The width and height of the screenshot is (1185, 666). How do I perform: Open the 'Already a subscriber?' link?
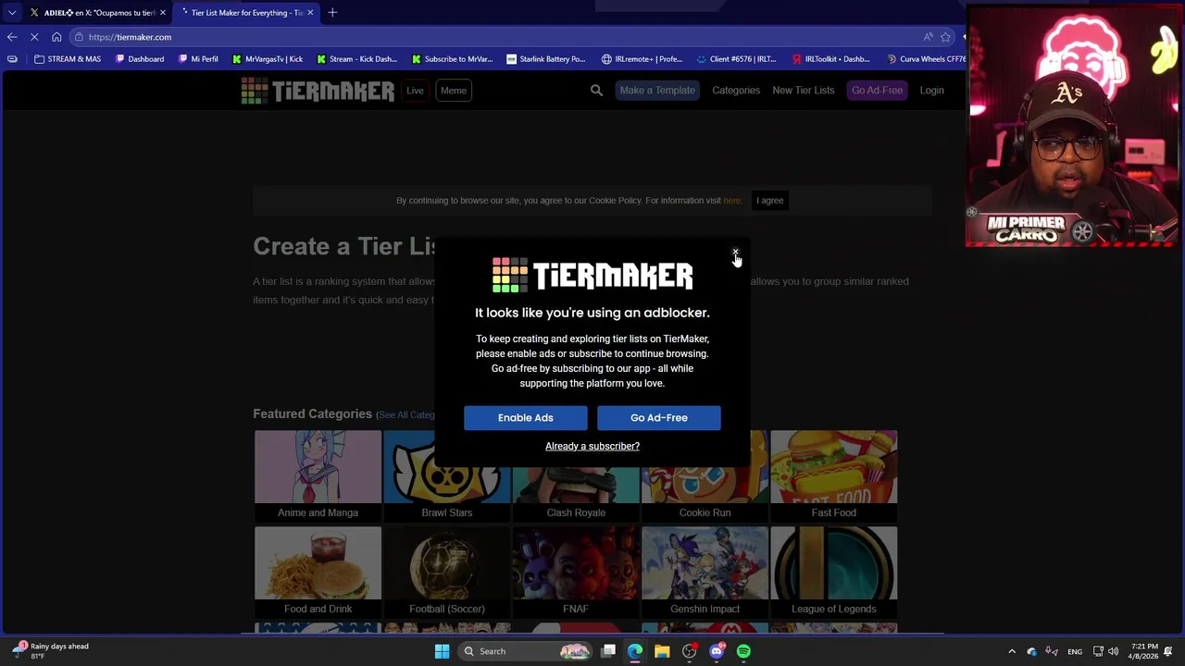(x=592, y=446)
